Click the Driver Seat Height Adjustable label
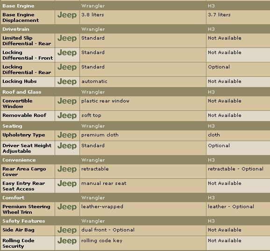Screen dimensions: 270x251 pyautogui.click(x=27, y=149)
